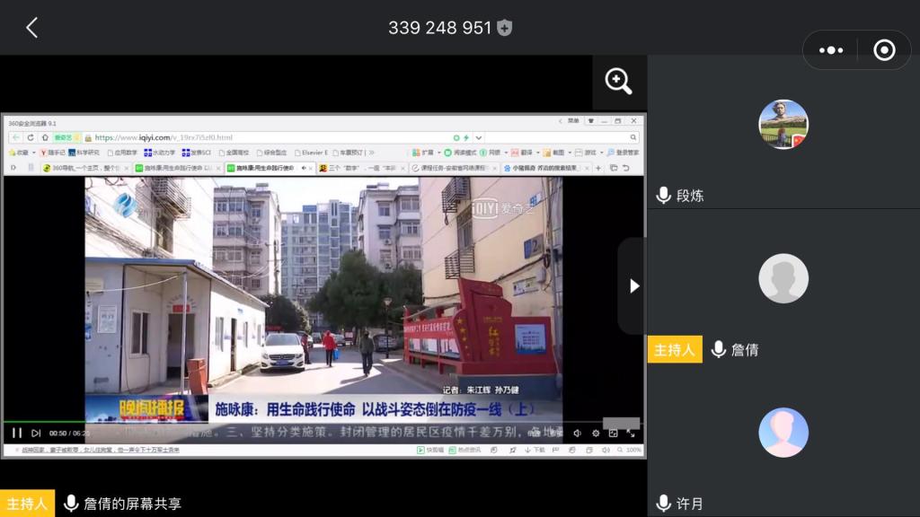The height and width of the screenshot is (517, 920).
Task: Tap the mini-program close target button
Action: click(884, 50)
